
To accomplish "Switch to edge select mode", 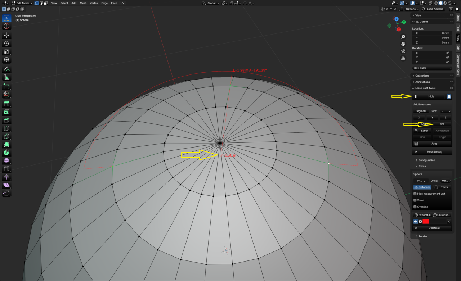I will pos(41,3).
